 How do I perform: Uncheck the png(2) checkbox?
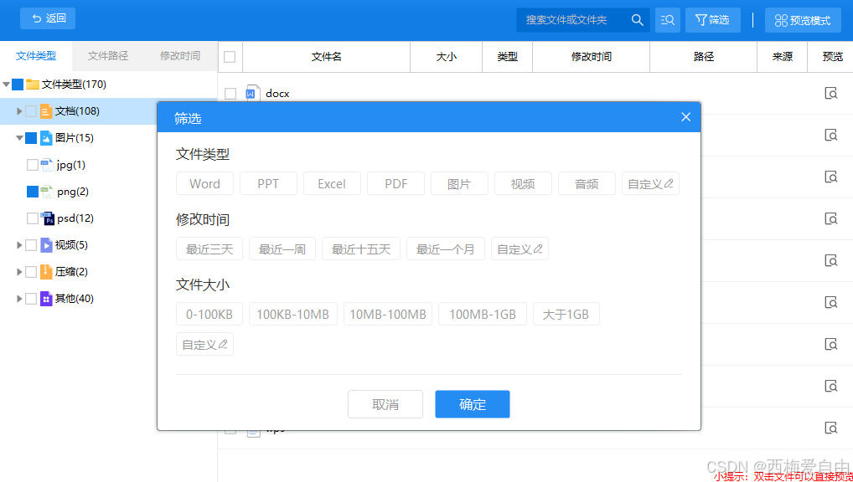[x=33, y=192]
